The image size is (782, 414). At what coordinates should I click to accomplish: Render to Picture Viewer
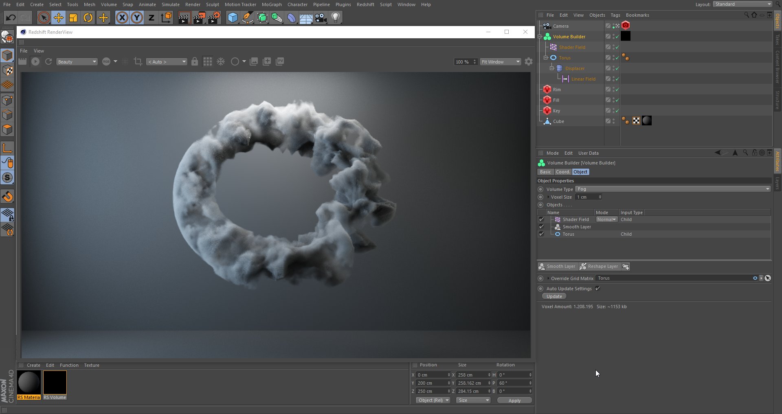click(199, 18)
